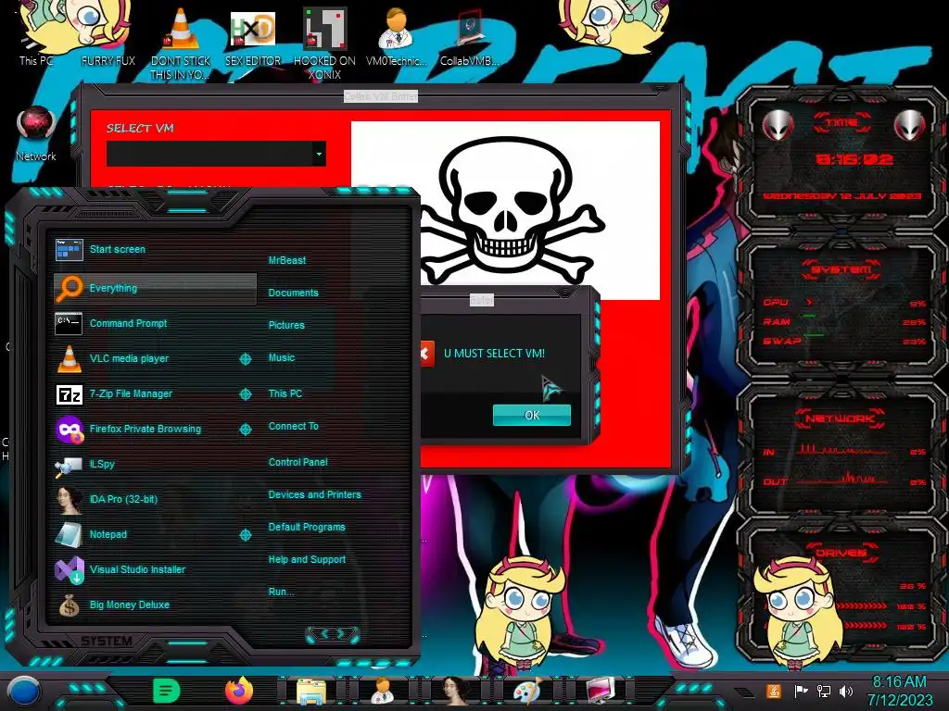This screenshot has width=949, height=711.
Task: Open Firefox from the taskbar
Action: [x=239, y=691]
